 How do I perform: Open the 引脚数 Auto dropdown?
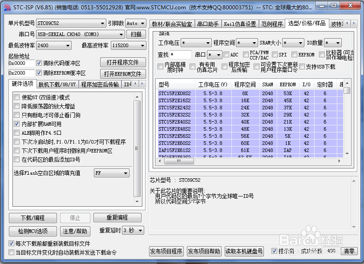[136, 23]
